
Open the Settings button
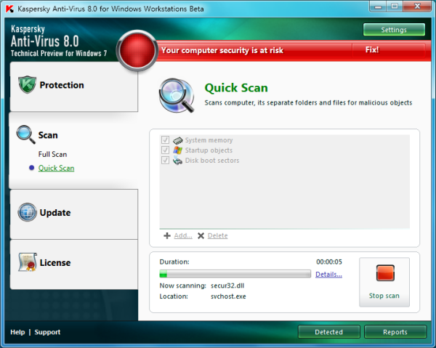(394, 30)
